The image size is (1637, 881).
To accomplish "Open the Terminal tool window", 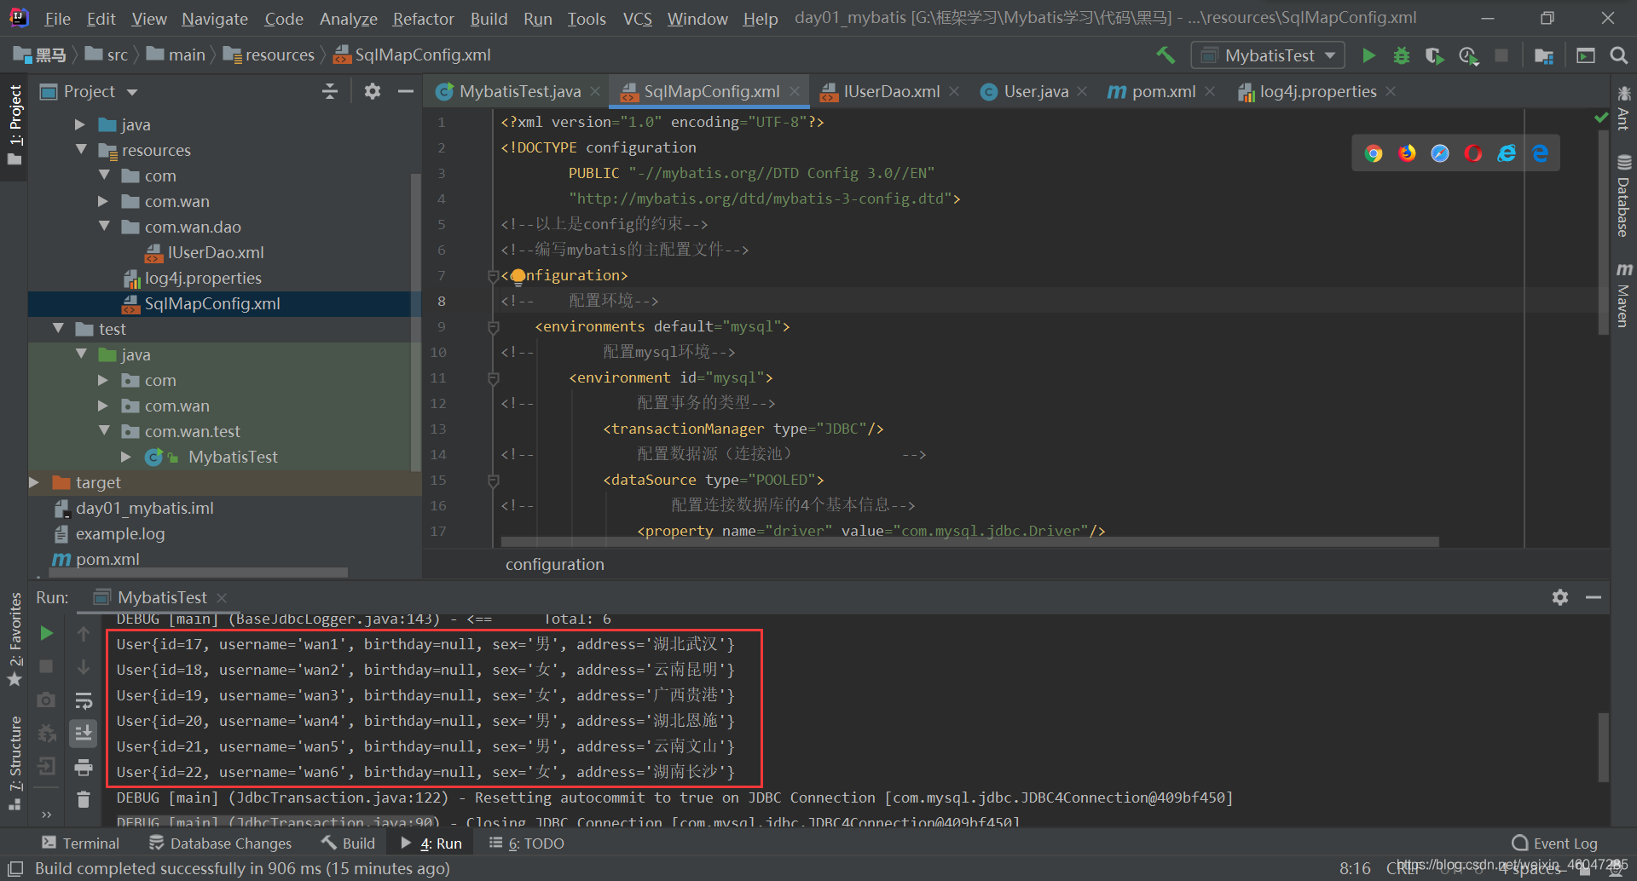I will (81, 844).
